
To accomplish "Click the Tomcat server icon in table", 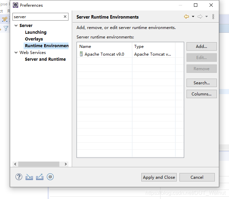I will [81, 54].
